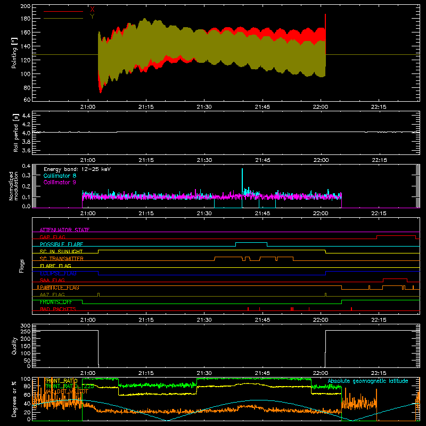Click the ATTENUATOR_STATE flag label
Image resolution: width=426 pixels, height=426 pixels.
pos(64,230)
